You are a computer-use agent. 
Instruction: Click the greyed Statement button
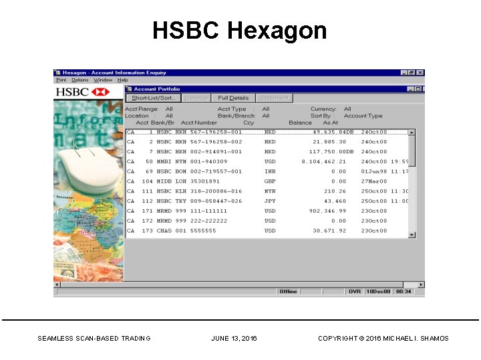coord(275,98)
